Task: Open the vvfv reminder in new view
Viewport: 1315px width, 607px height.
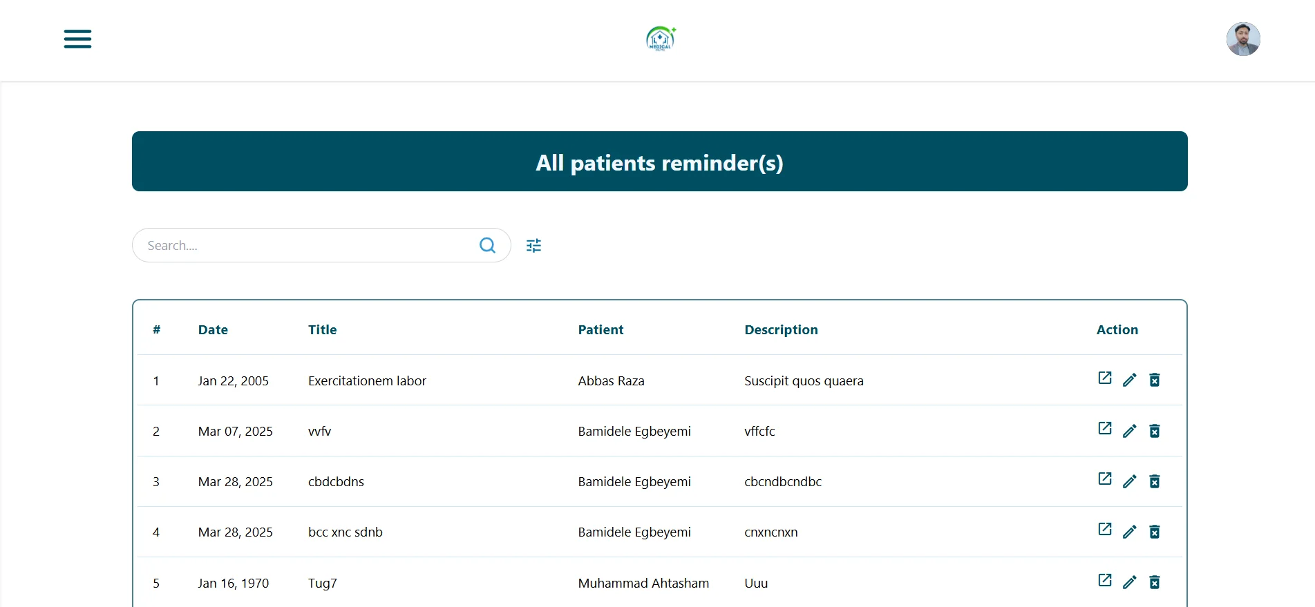Action: click(1104, 429)
